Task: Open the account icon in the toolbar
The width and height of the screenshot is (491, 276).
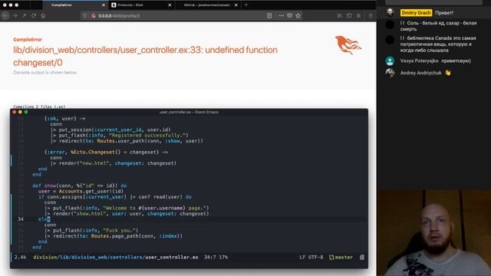Action: click(358, 15)
